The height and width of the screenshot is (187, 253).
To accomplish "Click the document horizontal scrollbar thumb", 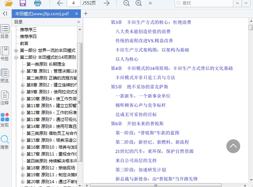I will click(156, 185).
